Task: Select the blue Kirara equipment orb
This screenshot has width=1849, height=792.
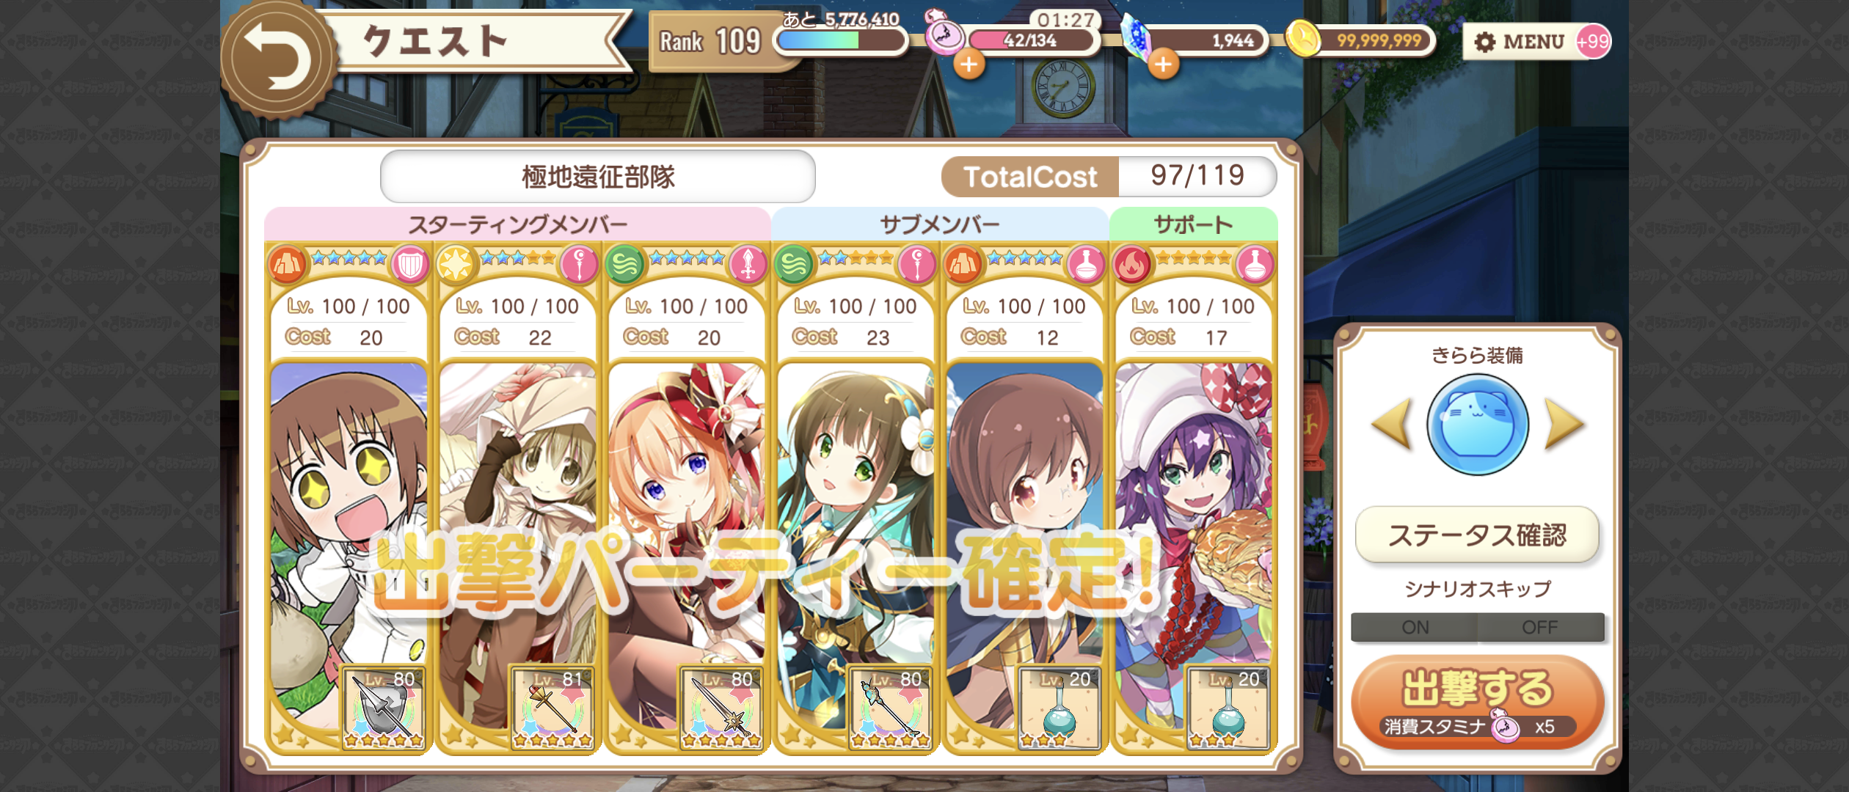Action: [x=1478, y=425]
